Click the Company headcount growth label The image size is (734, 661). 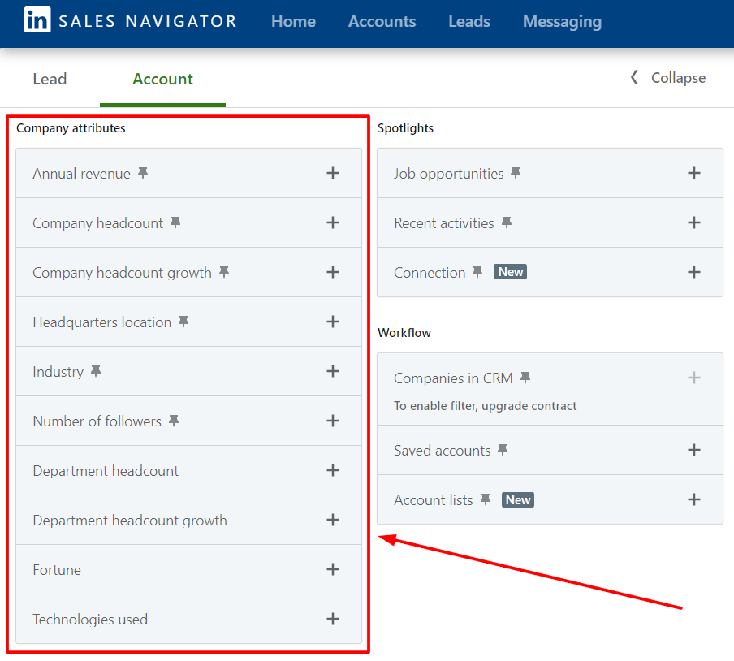pyautogui.click(x=122, y=273)
